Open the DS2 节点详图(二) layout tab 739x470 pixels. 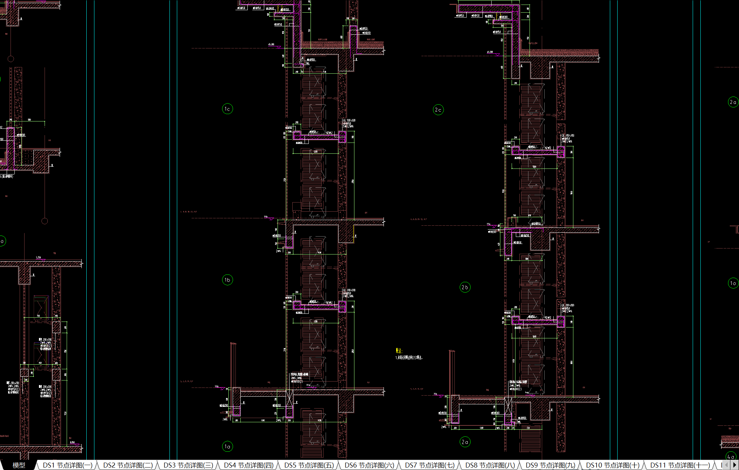[128, 465]
